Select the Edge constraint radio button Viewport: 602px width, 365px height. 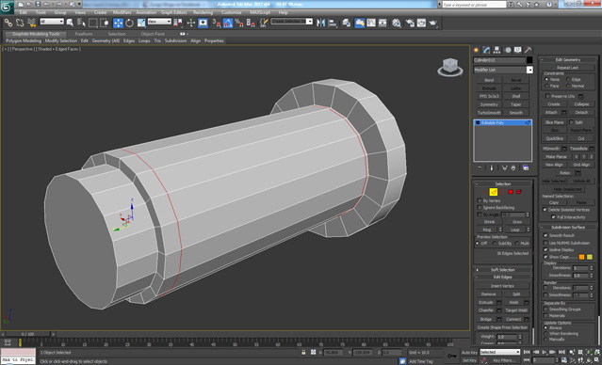click(x=568, y=79)
